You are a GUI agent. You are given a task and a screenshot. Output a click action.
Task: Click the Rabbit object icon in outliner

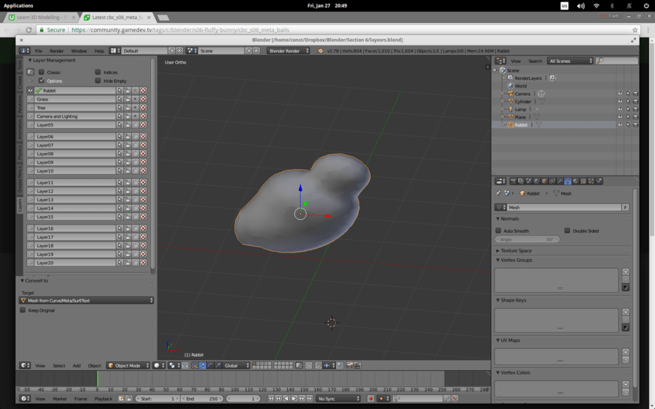[x=511, y=125]
